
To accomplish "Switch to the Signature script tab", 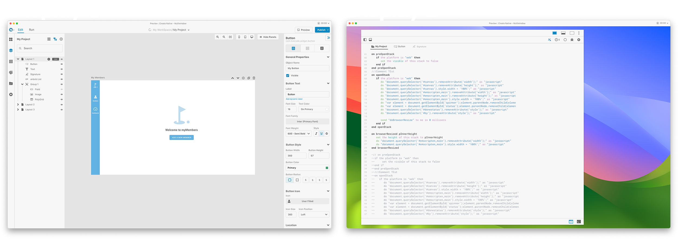I will [420, 47].
